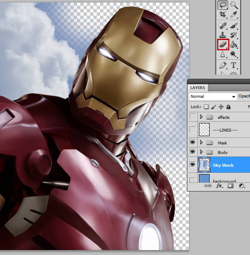
Task: Select the ----LINES---- layer name
Action: (225, 130)
